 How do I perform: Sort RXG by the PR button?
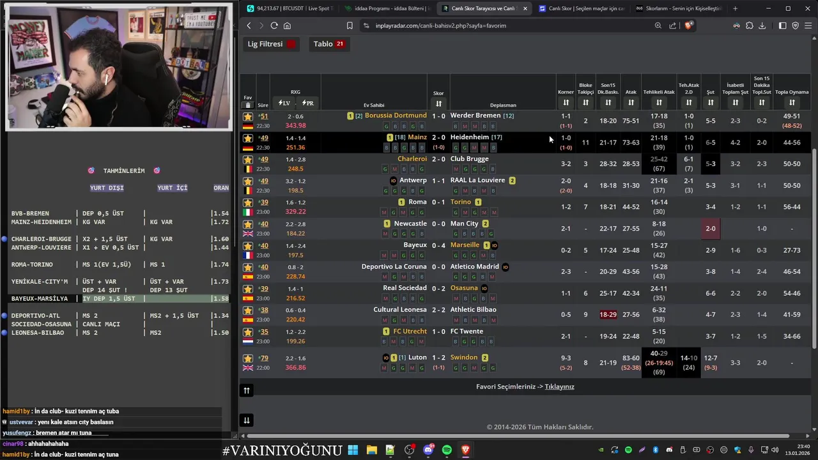point(307,103)
